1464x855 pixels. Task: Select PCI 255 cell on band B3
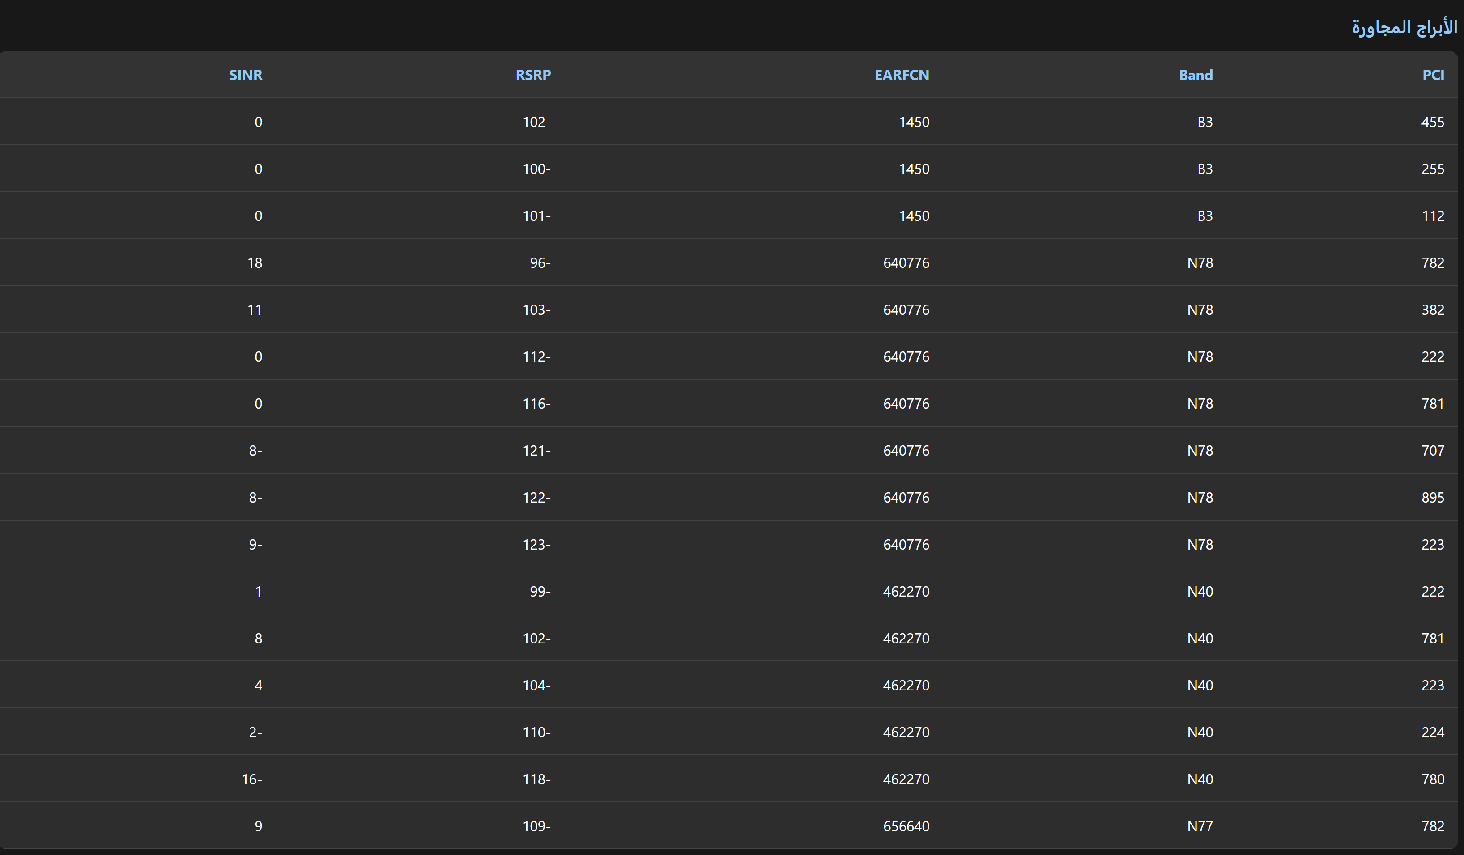tap(1432, 169)
